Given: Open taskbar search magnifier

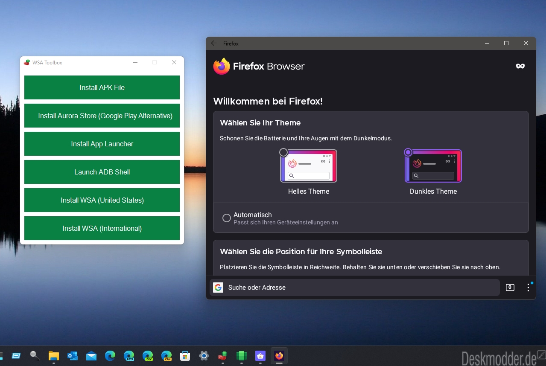Looking at the screenshot, I should tap(35, 355).
